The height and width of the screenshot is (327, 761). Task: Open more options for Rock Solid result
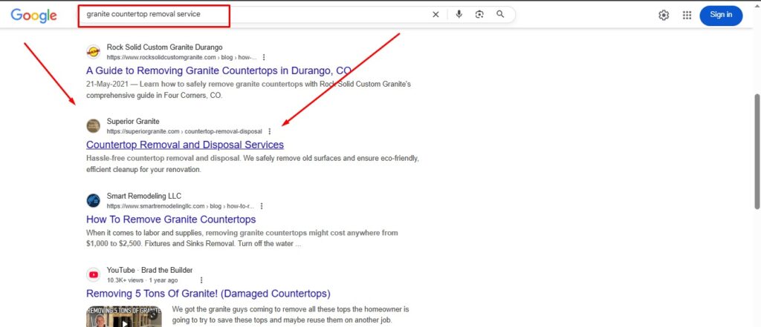click(x=264, y=57)
